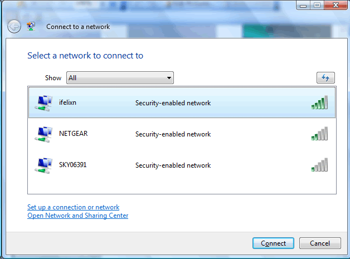350x259 pixels.
Task: Click the refresh network list button
Action: pyautogui.click(x=324, y=78)
